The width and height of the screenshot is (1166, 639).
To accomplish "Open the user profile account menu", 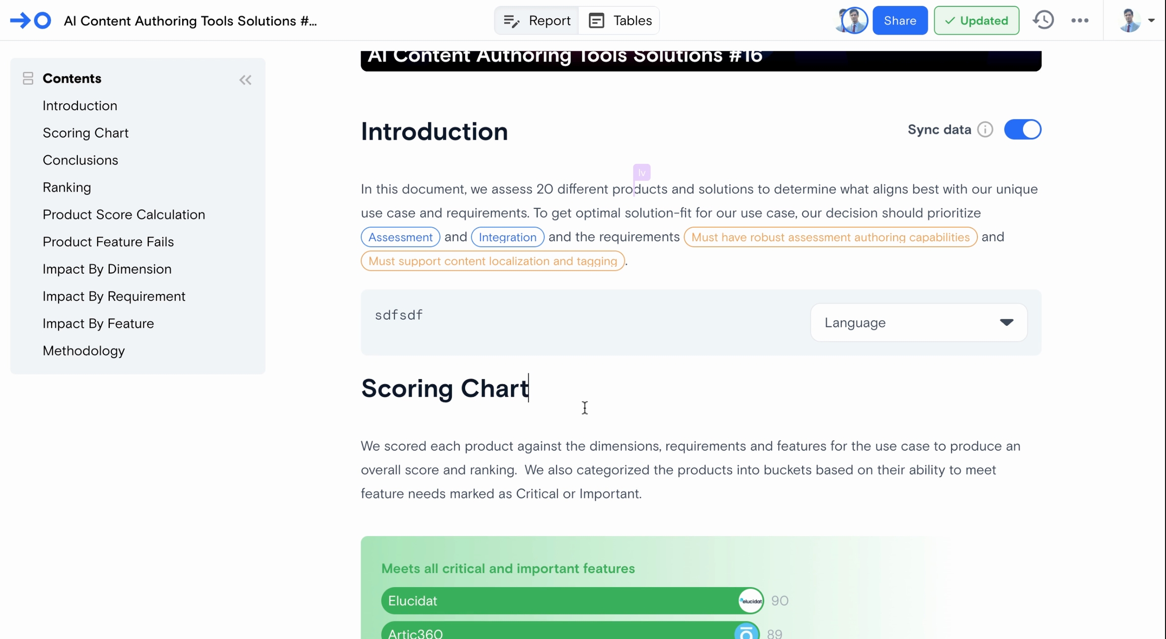I will point(1136,21).
